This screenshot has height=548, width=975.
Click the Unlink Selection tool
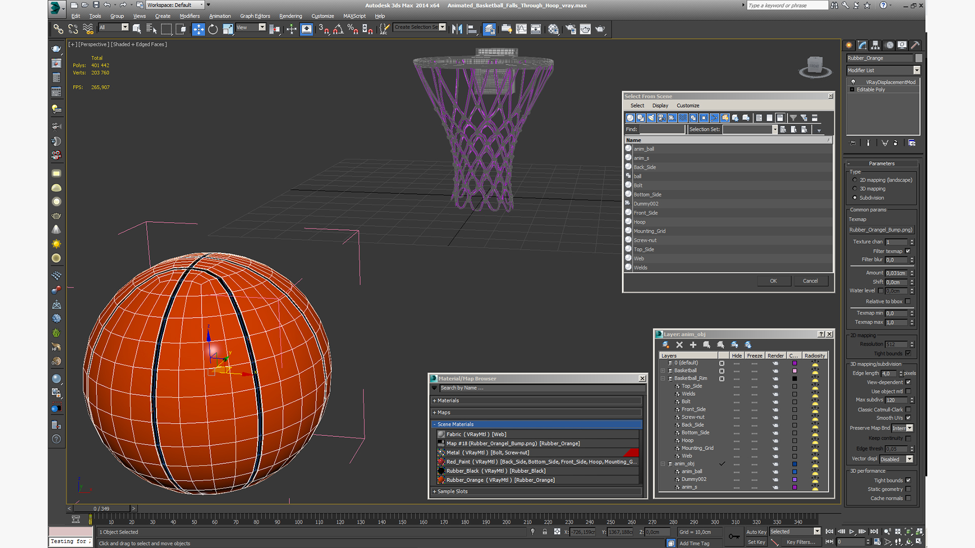73,29
